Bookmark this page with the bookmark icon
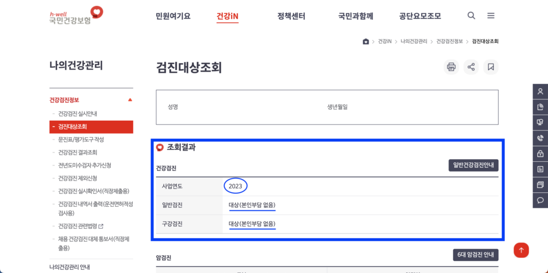Image resolution: width=548 pixels, height=273 pixels. 491,67
